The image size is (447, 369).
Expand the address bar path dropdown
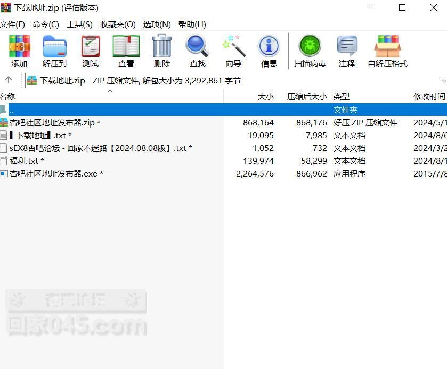click(x=443, y=80)
